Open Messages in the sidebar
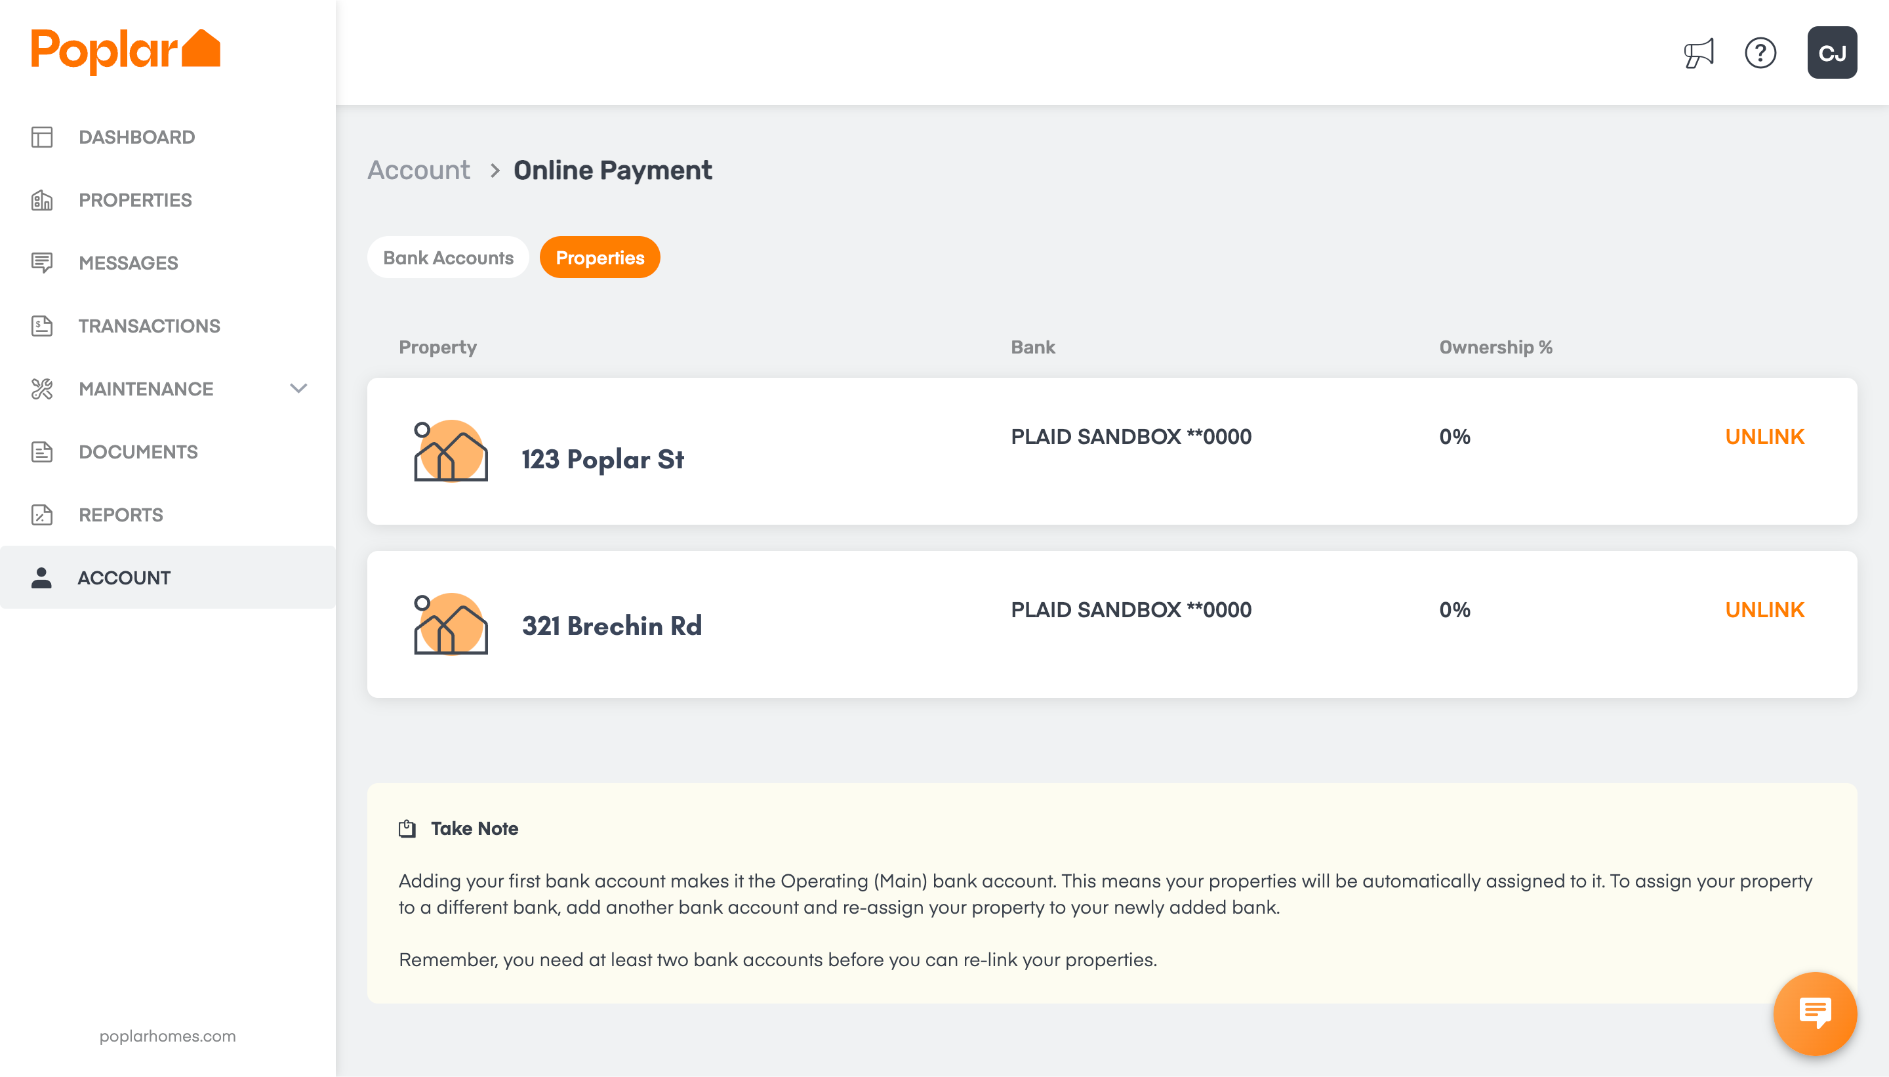Viewport: 1889px width, 1077px height. tap(168, 262)
